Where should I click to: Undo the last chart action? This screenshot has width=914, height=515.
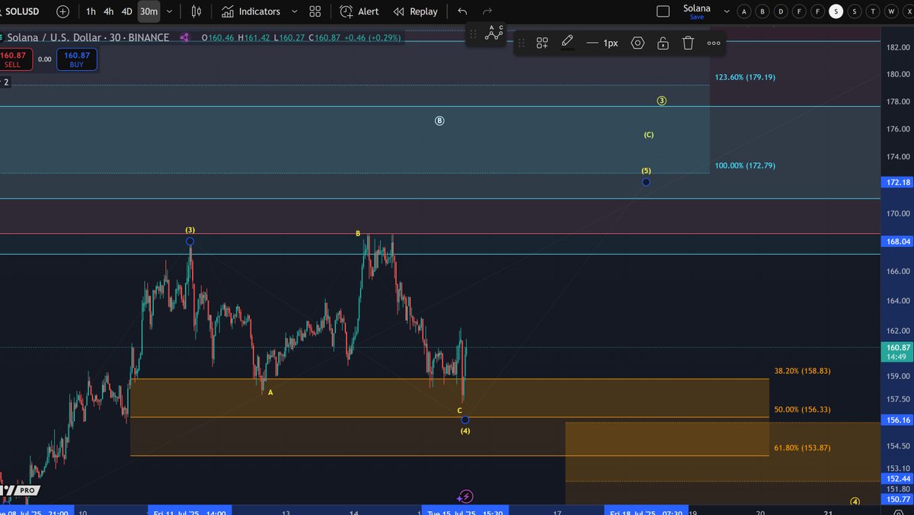pos(462,11)
